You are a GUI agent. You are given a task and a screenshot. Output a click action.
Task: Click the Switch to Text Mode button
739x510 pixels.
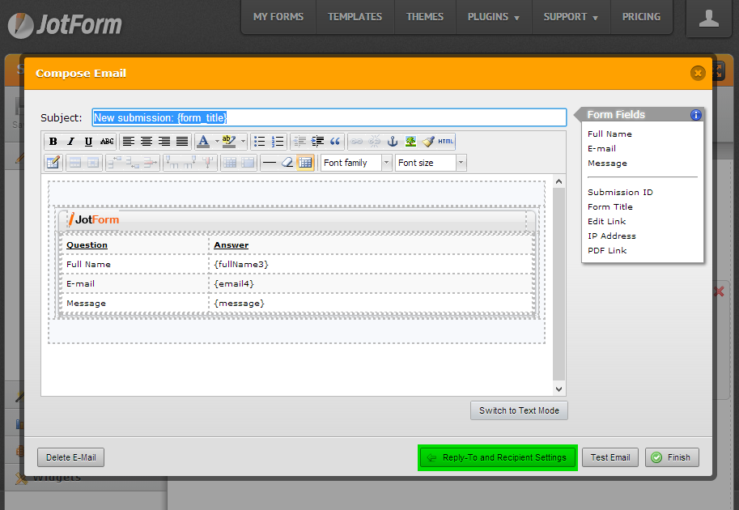coord(519,410)
